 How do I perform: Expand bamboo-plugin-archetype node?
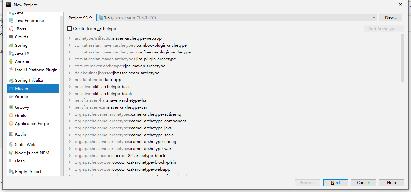(70, 45)
